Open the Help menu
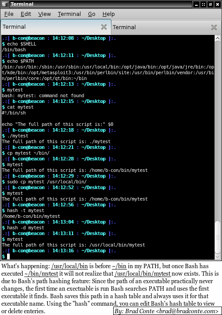222x315 pixels. pos(109,14)
